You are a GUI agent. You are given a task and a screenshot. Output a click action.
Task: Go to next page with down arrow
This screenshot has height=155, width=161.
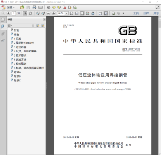tap(9, 13)
